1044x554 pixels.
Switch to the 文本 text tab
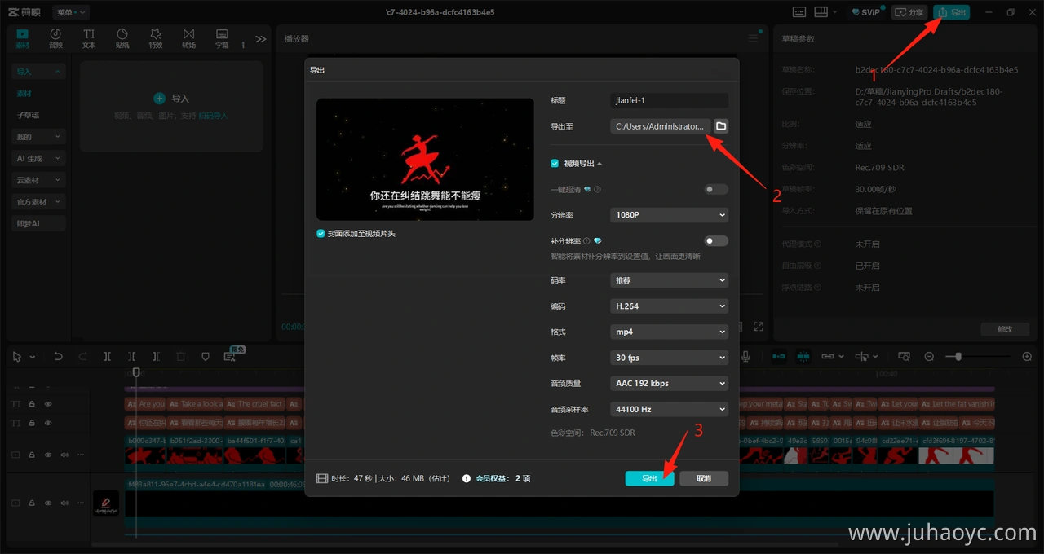[x=89, y=38]
